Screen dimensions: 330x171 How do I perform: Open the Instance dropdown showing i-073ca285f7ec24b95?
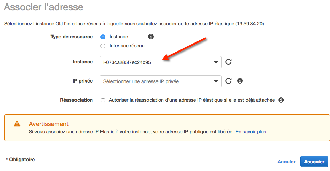156,62
